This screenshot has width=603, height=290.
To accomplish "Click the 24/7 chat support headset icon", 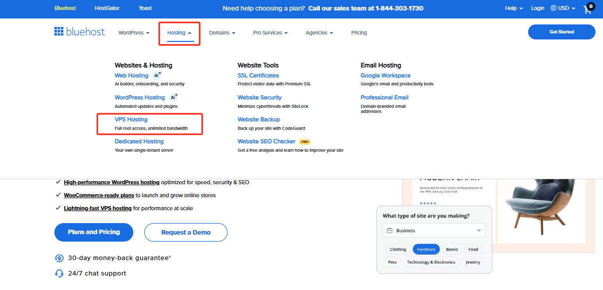I will (x=59, y=273).
